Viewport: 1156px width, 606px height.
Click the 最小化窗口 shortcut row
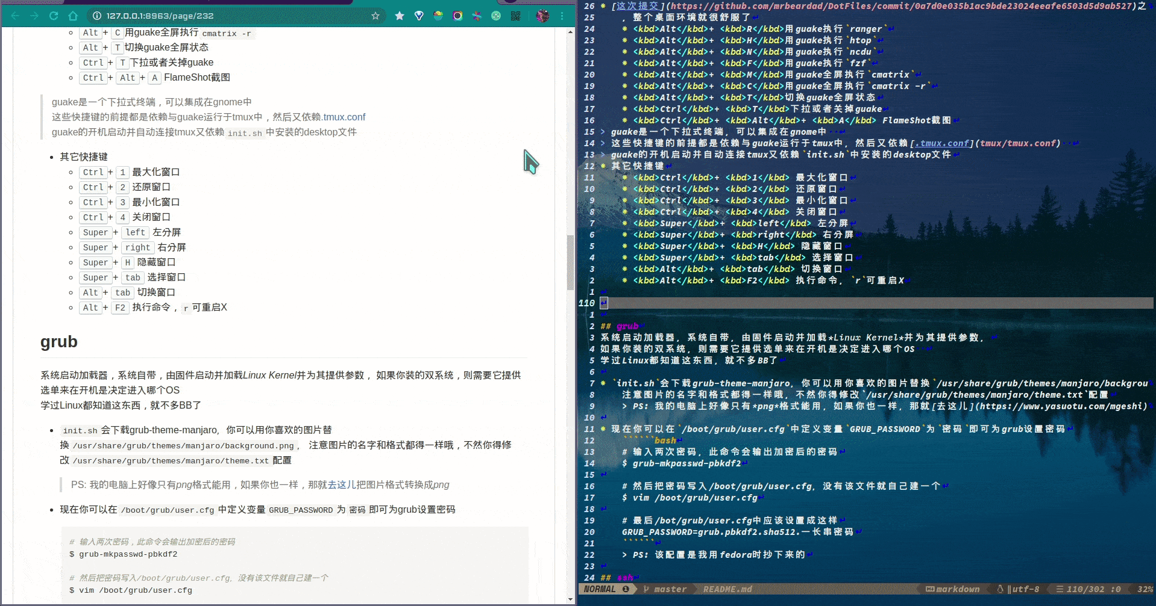tap(130, 202)
